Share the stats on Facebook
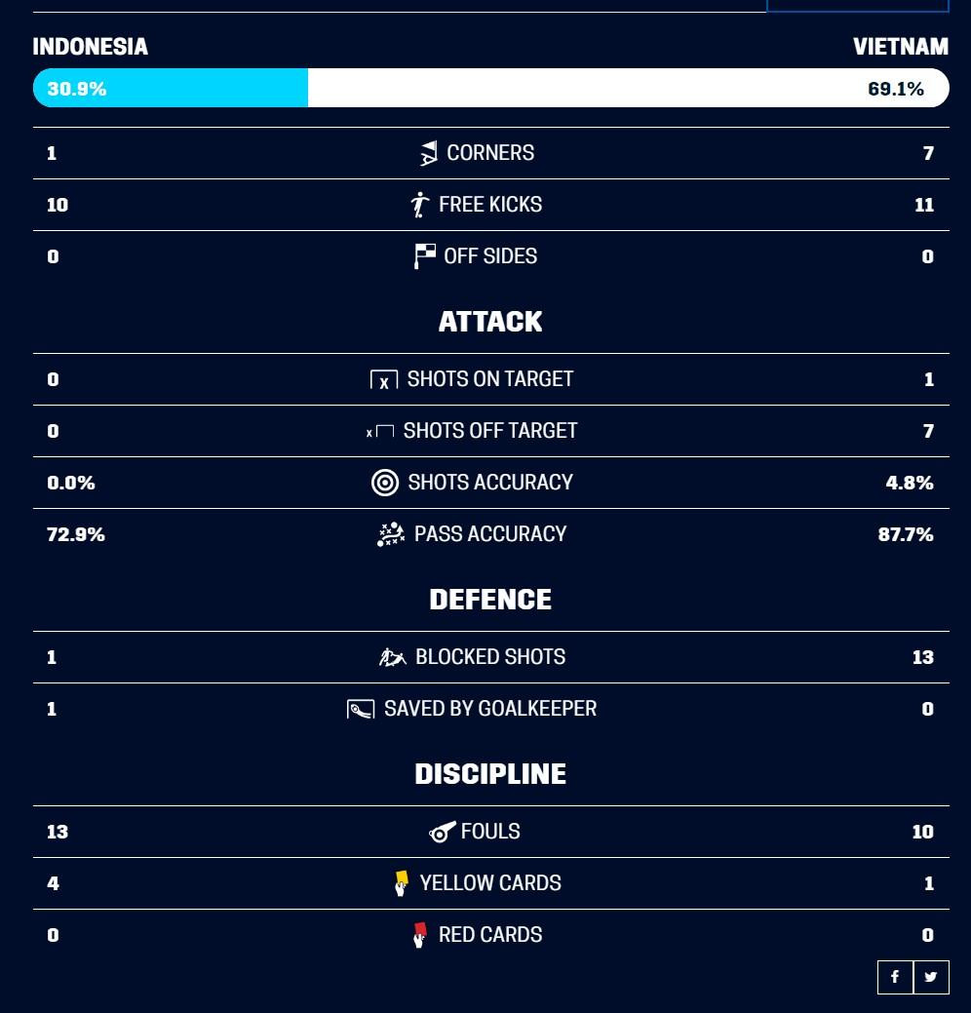Viewport: 971px width, 1013px height. (895, 977)
